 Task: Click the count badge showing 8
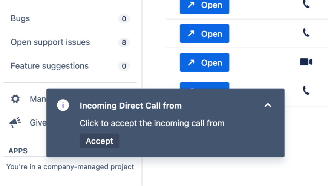[124, 42]
